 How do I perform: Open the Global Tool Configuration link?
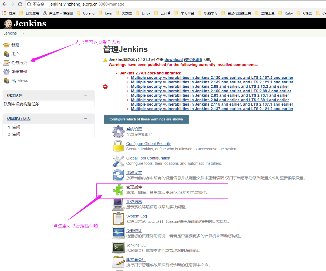coord(148,158)
